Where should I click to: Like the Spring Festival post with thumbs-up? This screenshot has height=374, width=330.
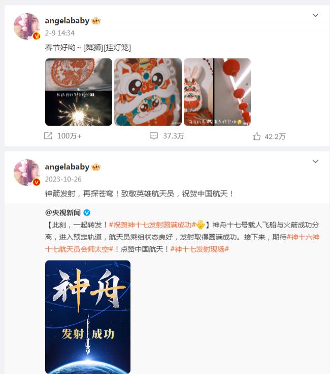tap(256, 136)
